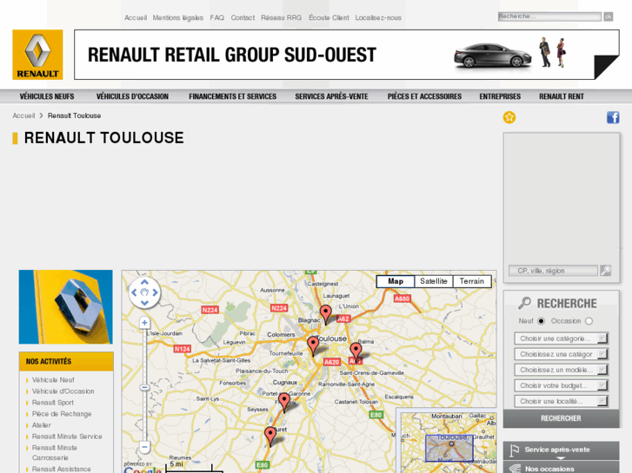Image resolution: width=632 pixels, height=473 pixels.
Task: Open the Service après-vente button
Action: click(x=561, y=450)
